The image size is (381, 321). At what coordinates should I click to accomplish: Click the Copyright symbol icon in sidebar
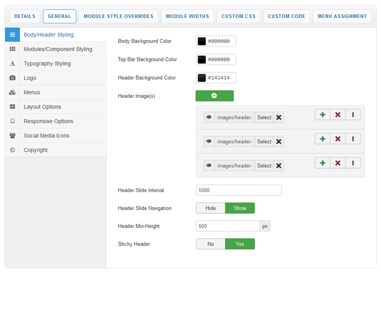[12, 150]
